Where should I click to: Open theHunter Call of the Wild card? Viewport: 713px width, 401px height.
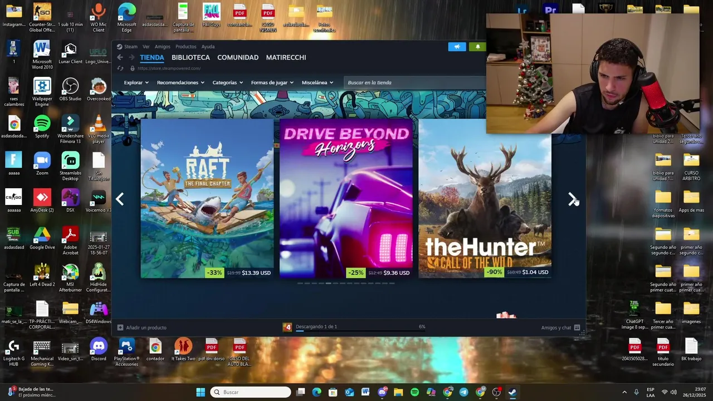point(485,198)
